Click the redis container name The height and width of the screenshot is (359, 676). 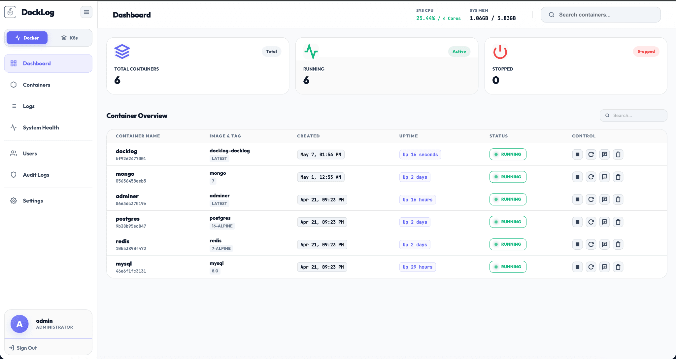(122, 241)
